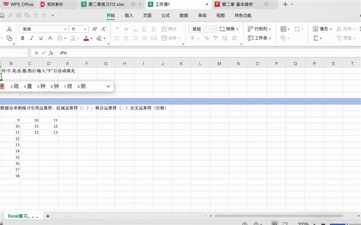
Task: Increase font size with A+ icon
Action: click(94, 29)
